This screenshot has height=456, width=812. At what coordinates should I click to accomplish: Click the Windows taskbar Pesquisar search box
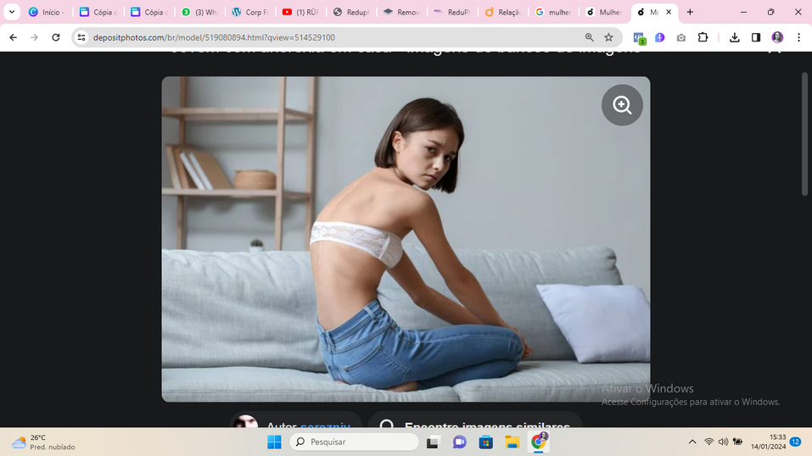354,442
